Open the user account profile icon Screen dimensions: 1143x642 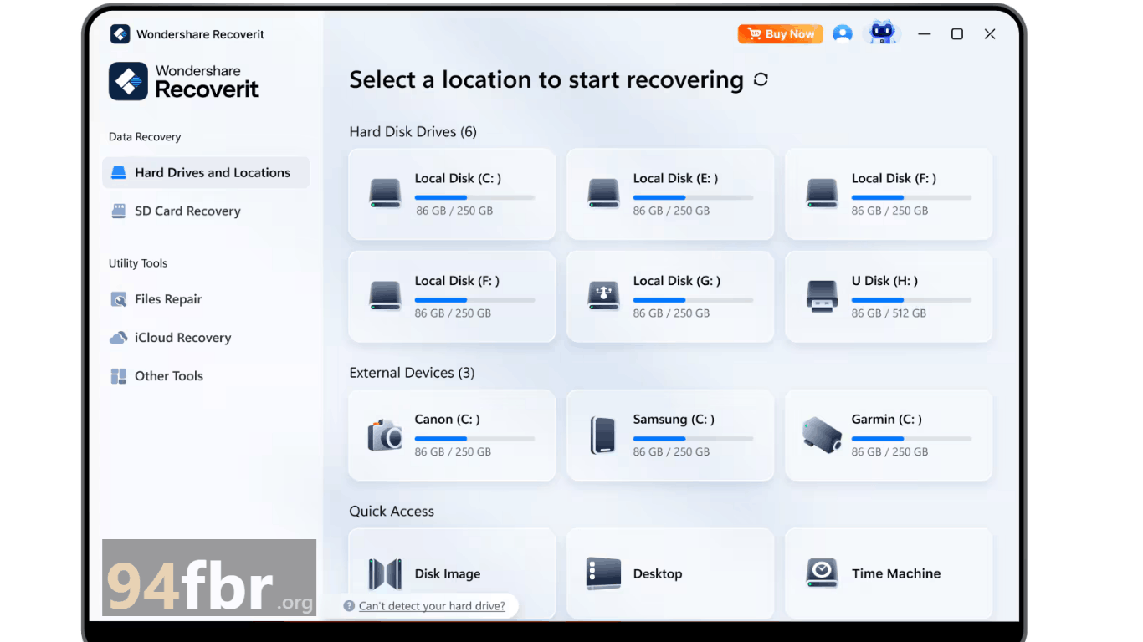pos(843,33)
